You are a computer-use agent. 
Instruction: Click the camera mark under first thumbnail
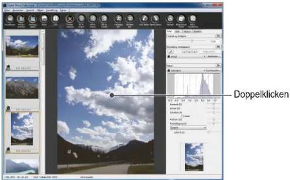click(8, 68)
